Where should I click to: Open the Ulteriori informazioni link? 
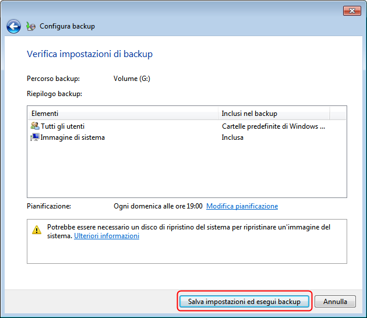[x=107, y=236]
